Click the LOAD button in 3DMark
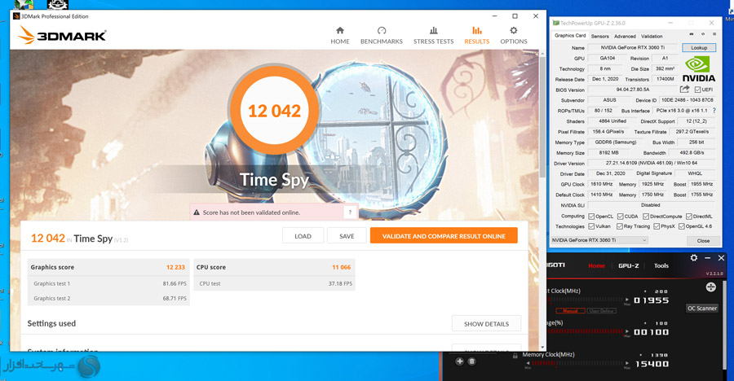734x381 pixels. click(x=303, y=235)
